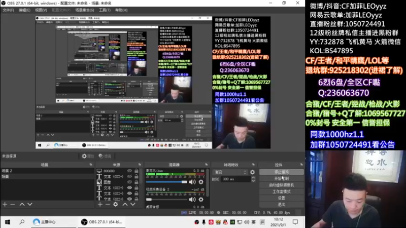Open the 视图(V) menu
406x228 pixels.
(x=41, y=10)
